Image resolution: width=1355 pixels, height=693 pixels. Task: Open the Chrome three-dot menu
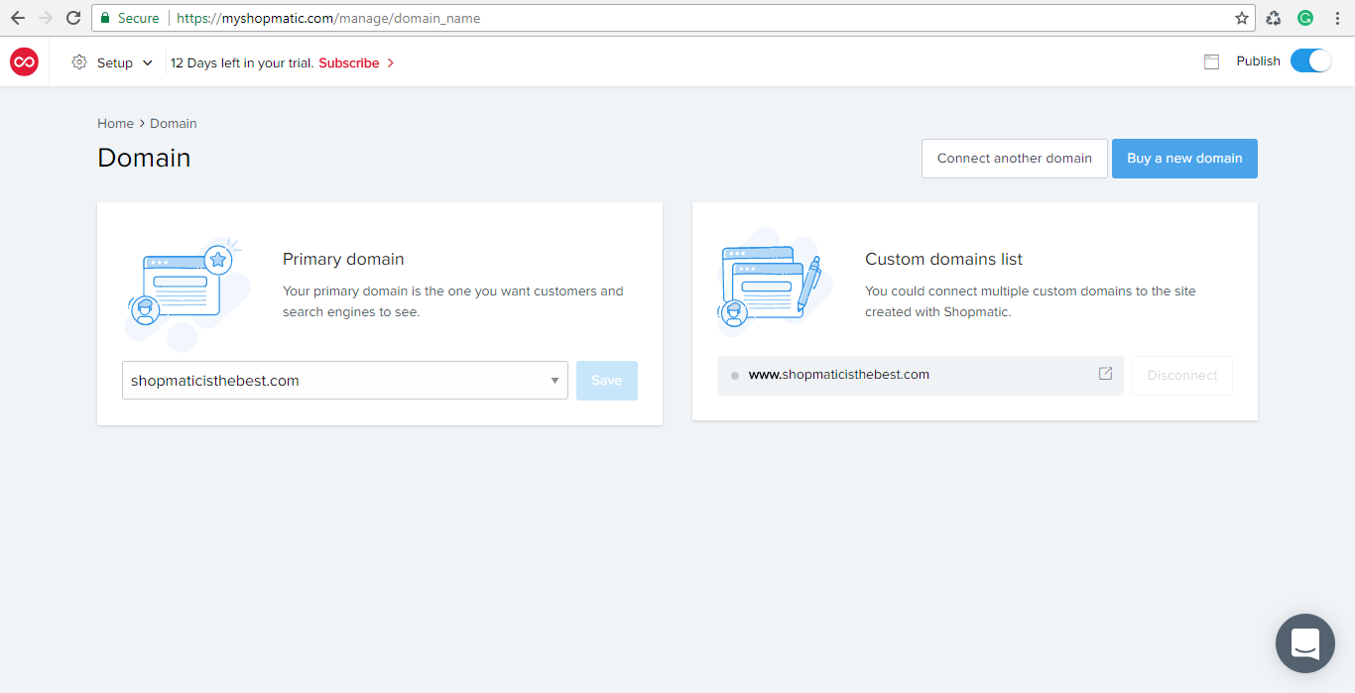pos(1337,18)
